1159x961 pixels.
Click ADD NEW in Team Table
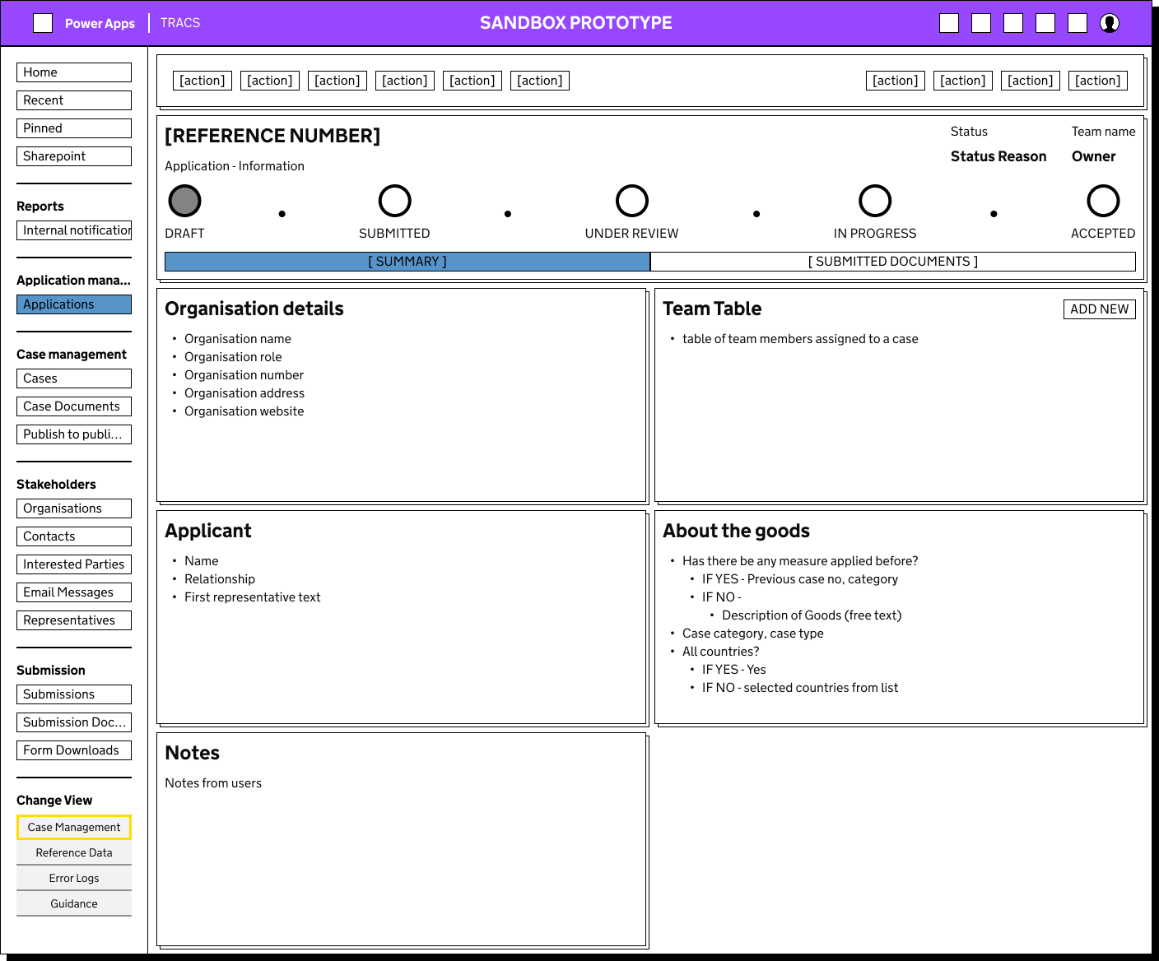pyautogui.click(x=1100, y=309)
